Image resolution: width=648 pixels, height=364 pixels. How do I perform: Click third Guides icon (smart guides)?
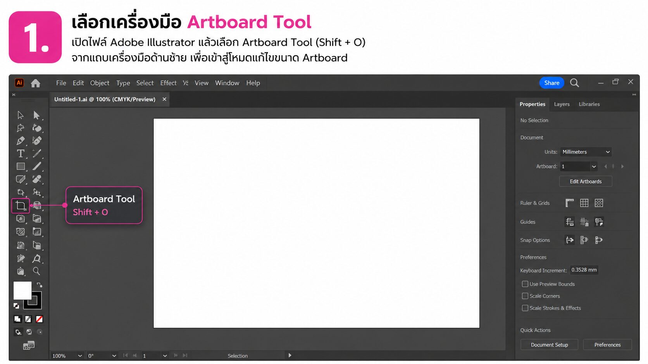point(599,222)
